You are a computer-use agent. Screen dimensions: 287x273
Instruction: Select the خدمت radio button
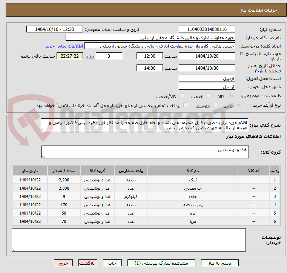209,96
